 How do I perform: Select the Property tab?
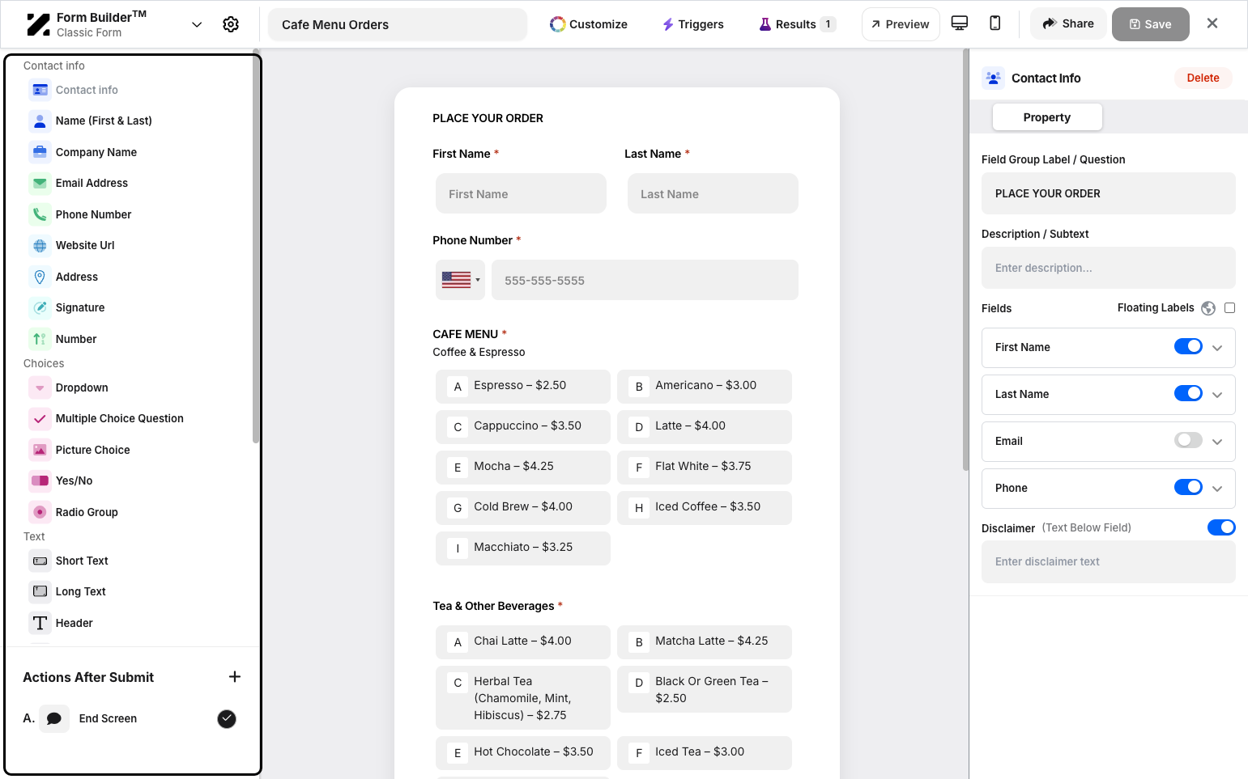point(1047,117)
